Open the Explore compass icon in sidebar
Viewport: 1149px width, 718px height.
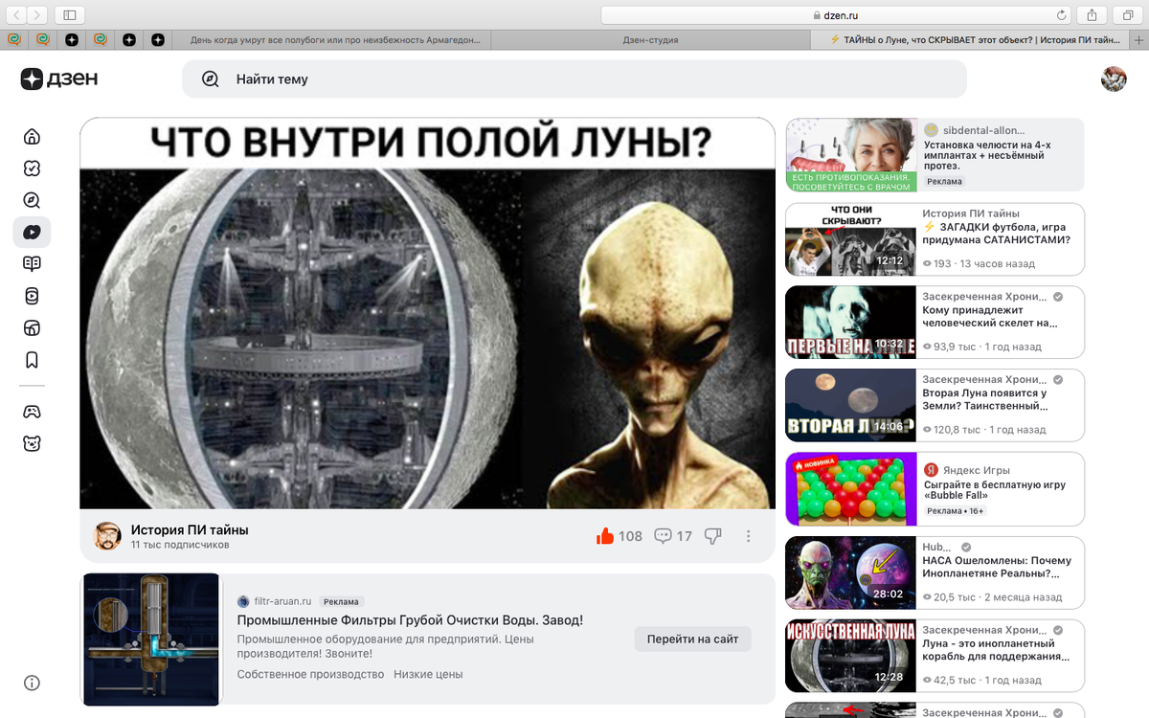point(33,200)
